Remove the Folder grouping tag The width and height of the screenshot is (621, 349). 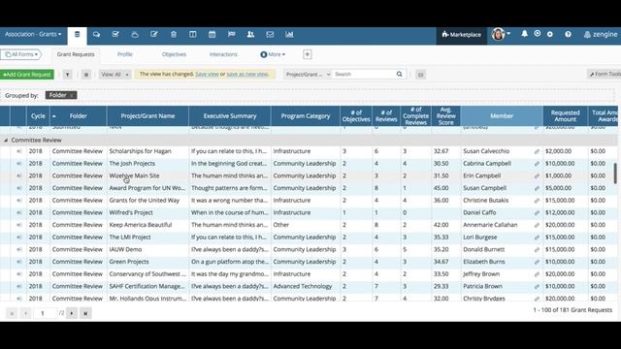coord(71,95)
